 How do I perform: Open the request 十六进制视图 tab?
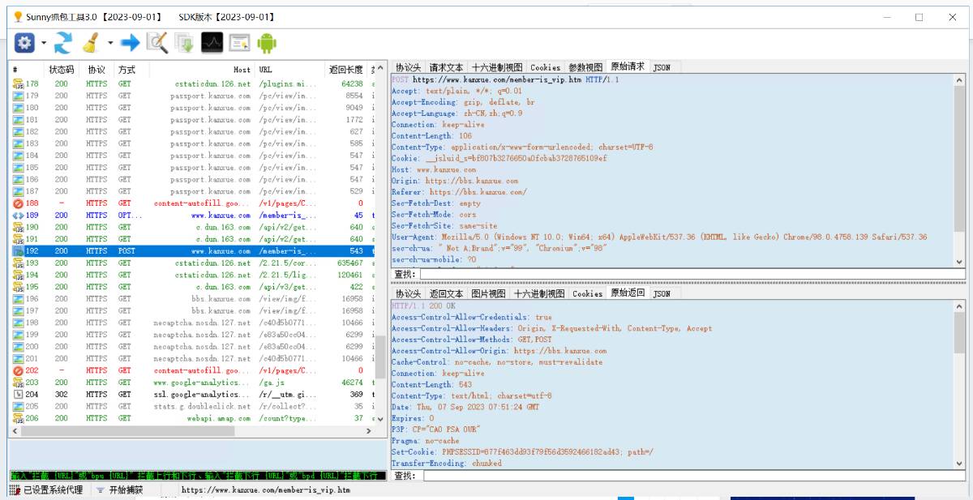[x=497, y=68]
